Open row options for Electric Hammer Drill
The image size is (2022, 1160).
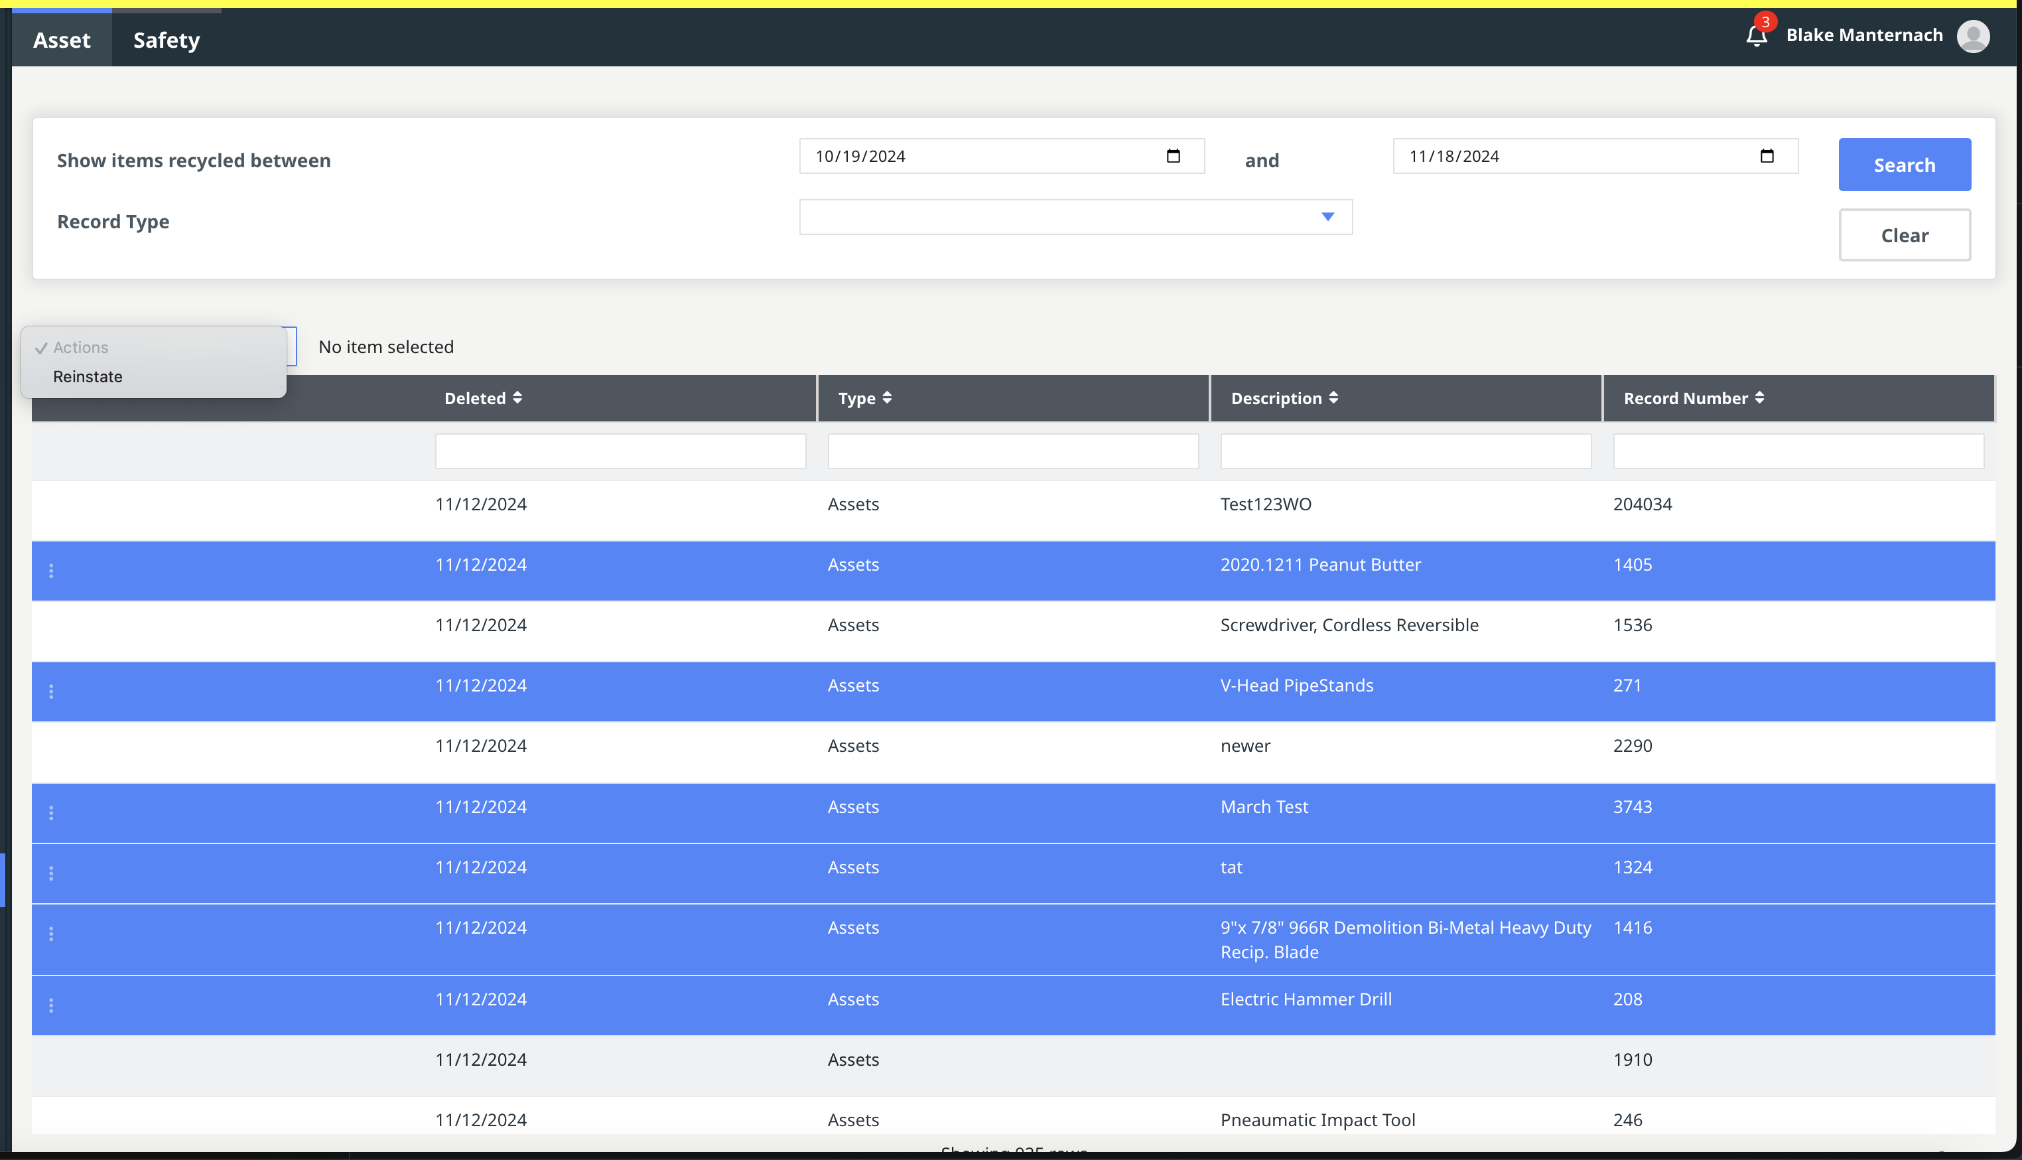[51, 1005]
